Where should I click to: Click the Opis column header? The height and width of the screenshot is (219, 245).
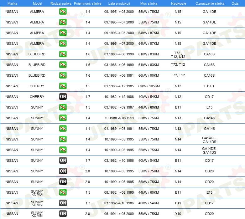pyautogui.click(x=235, y=3)
